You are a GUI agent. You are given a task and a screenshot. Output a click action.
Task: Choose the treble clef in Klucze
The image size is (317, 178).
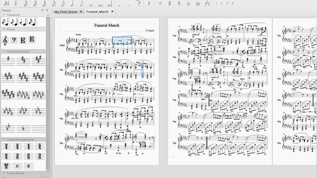tap(5, 40)
